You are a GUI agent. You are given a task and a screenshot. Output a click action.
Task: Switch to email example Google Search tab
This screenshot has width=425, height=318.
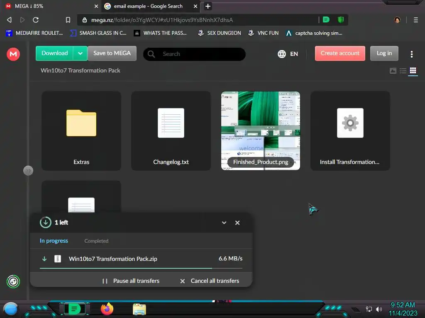coord(148,6)
